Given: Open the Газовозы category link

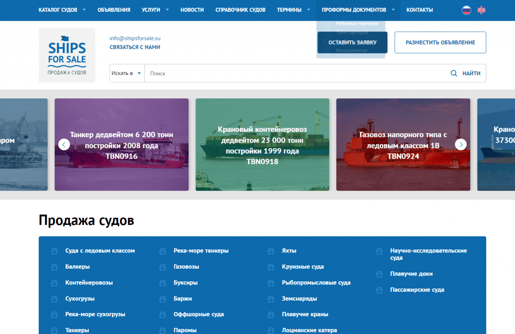Looking at the screenshot, I should (x=186, y=267).
